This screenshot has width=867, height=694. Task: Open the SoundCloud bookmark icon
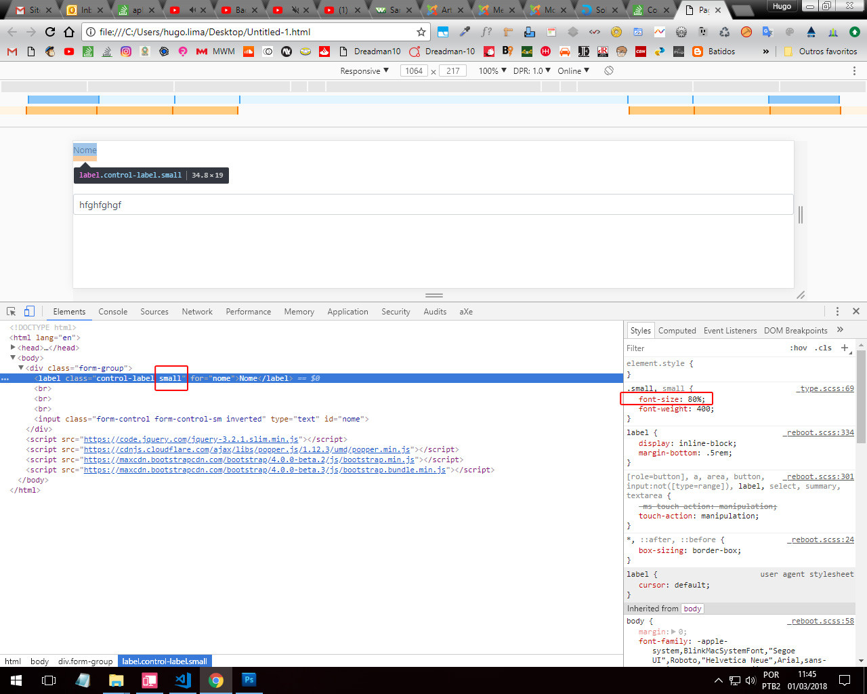pos(249,52)
